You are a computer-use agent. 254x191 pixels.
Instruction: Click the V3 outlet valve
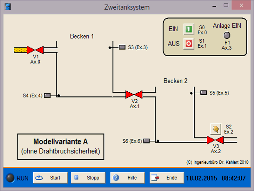(x=215, y=140)
